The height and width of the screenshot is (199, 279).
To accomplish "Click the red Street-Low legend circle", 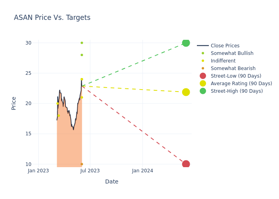I will (203, 76).
